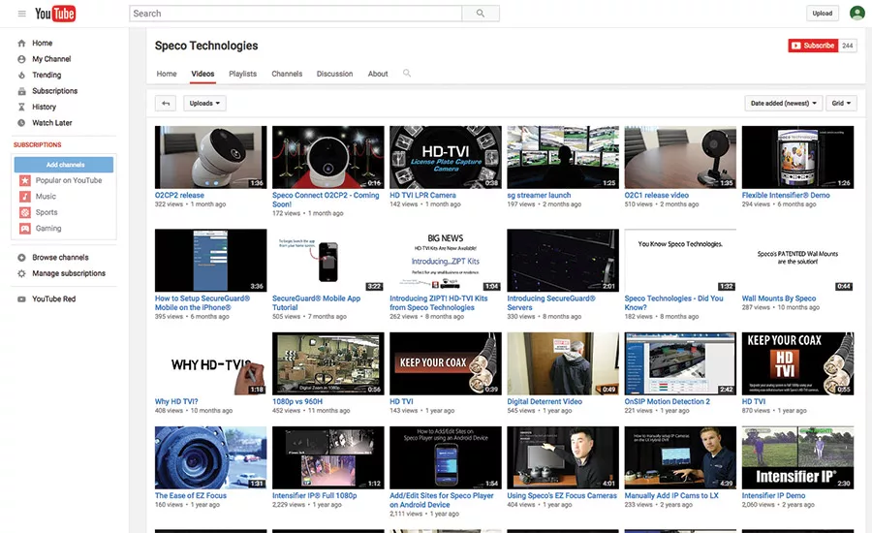Viewport: 872px width, 533px height.
Task: Click the Subscriptions sidebar icon
Action: 21,91
